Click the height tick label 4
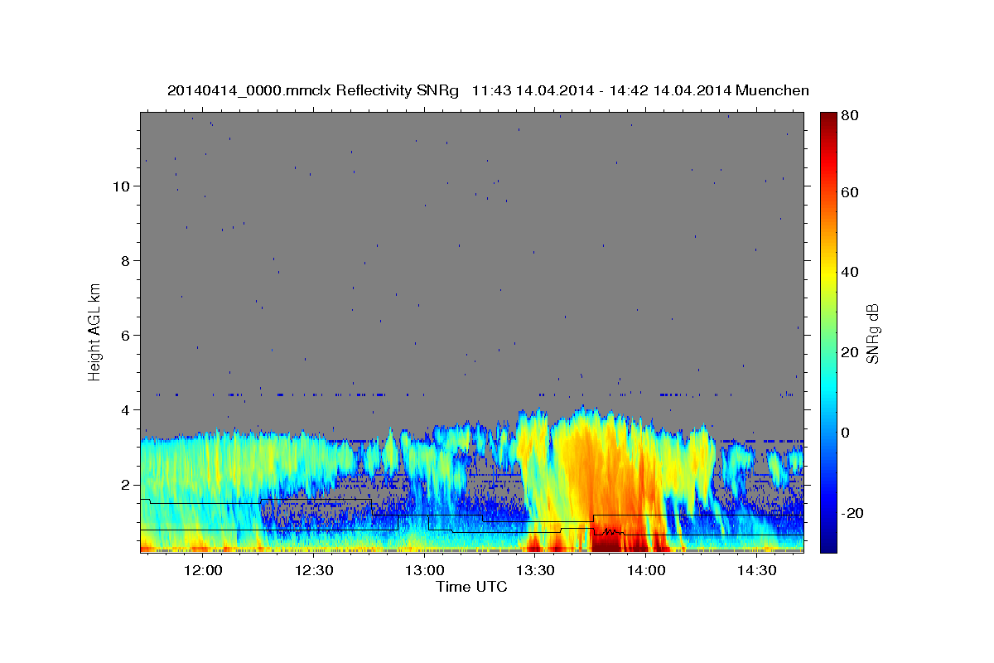Viewport: 994px width, 663px height. point(123,409)
